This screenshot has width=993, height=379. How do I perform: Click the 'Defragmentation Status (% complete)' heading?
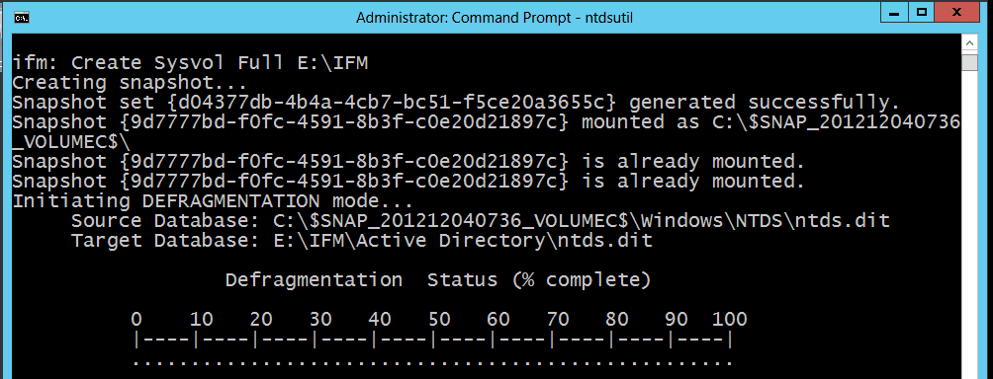tap(437, 280)
